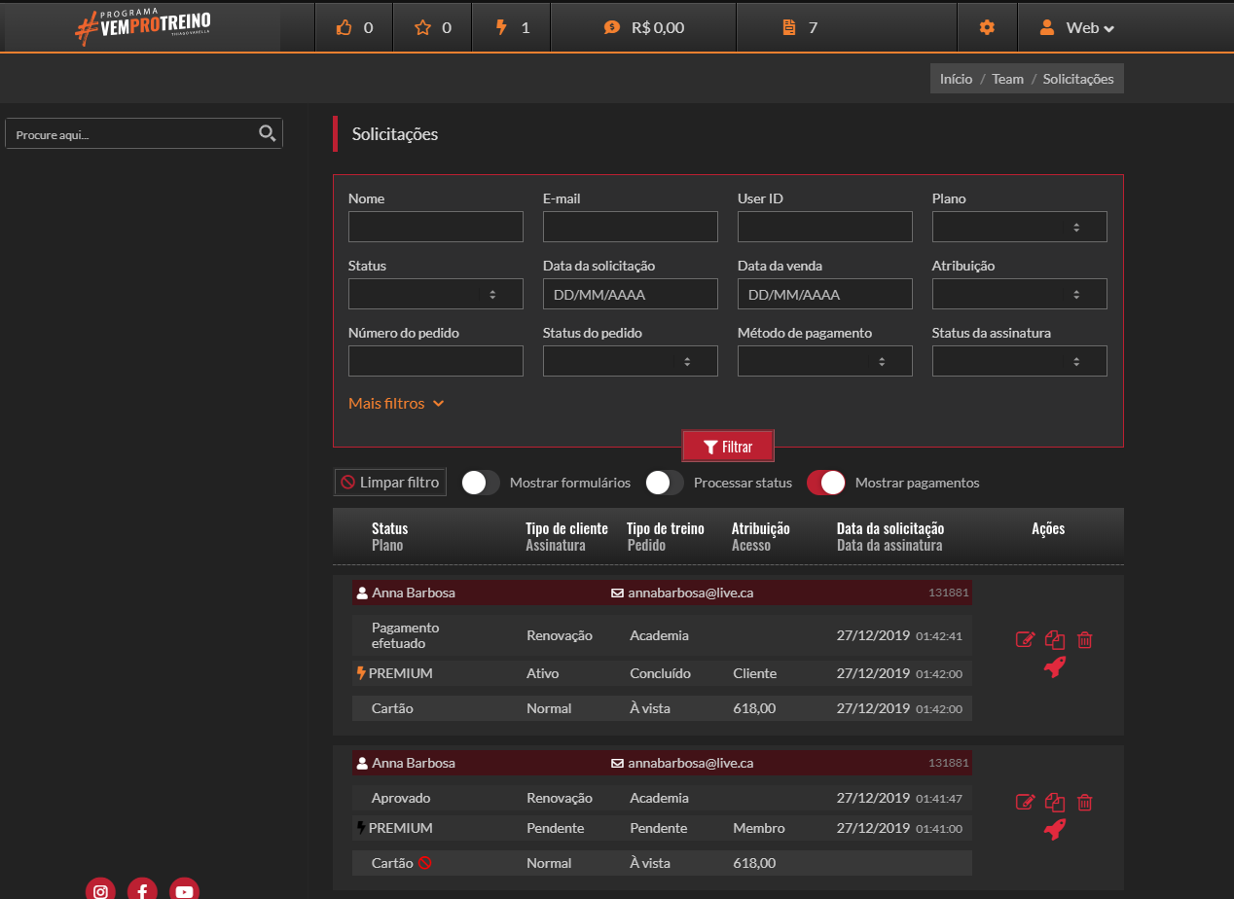
Task: Go to Início in the breadcrumb
Action: (956, 79)
